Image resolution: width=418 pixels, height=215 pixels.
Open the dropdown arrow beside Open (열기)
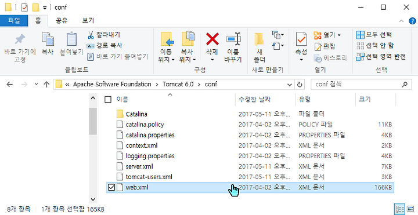(339, 35)
